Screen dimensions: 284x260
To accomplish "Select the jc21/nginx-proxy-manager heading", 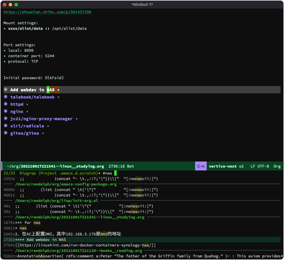I will [42, 119].
